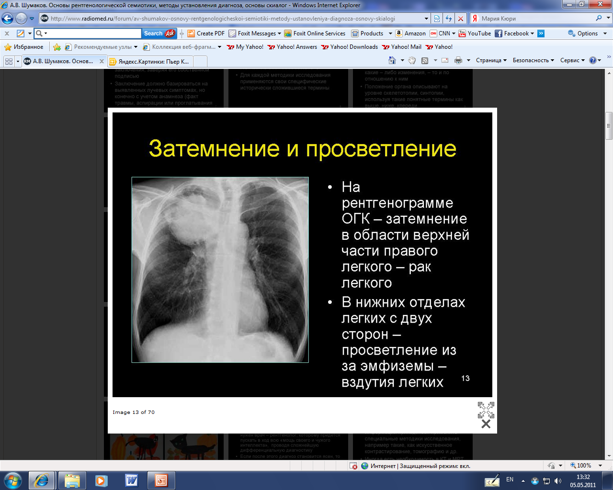Open the Yahoo! Mail favorites link
The height and width of the screenshot is (490, 613).
tap(401, 47)
